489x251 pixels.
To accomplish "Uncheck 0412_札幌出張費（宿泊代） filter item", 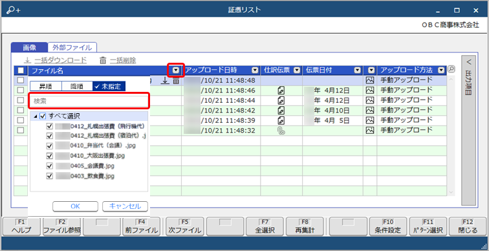I will point(49,136).
